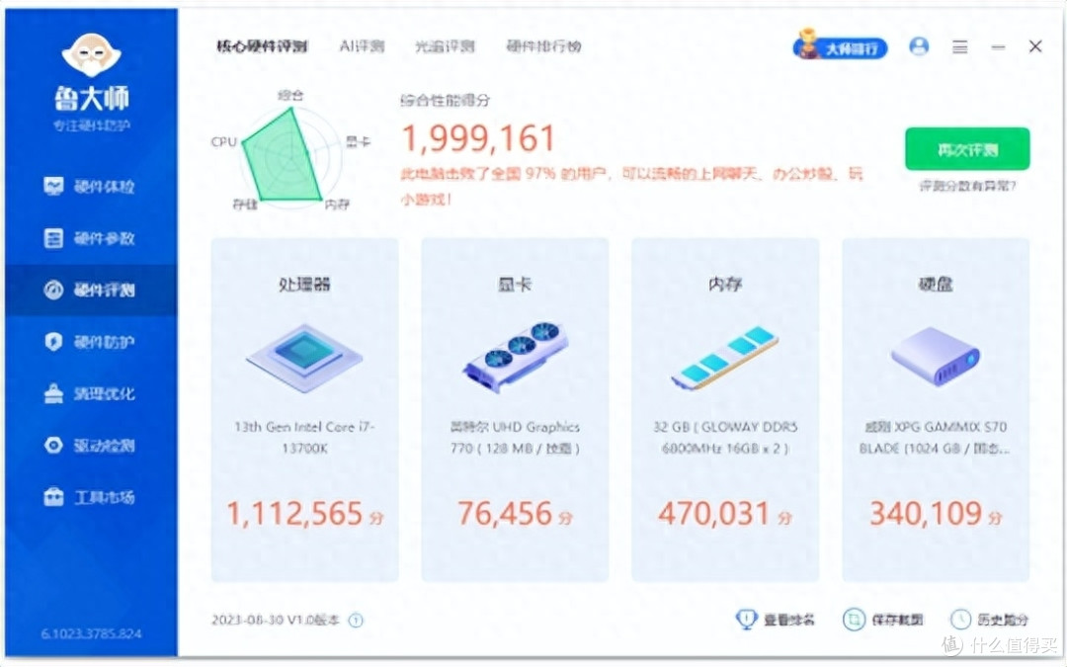Click the 处理器 card title
Viewport: 1067px width, 667px height.
(x=304, y=284)
